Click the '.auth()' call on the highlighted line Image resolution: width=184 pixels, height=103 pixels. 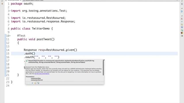pyautogui.click(x=29, y=54)
